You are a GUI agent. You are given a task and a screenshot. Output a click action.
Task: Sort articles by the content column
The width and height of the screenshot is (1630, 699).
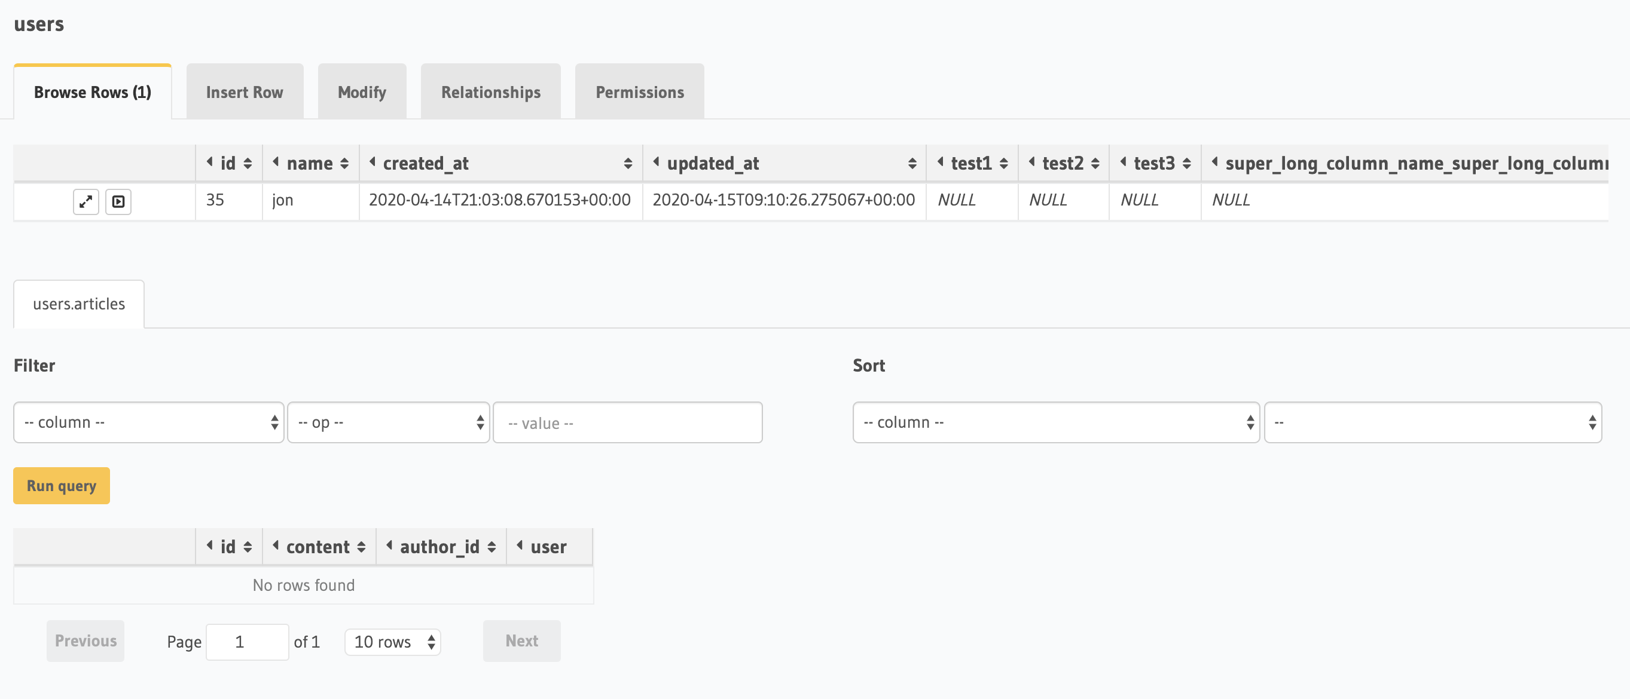pyautogui.click(x=362, y=546)
